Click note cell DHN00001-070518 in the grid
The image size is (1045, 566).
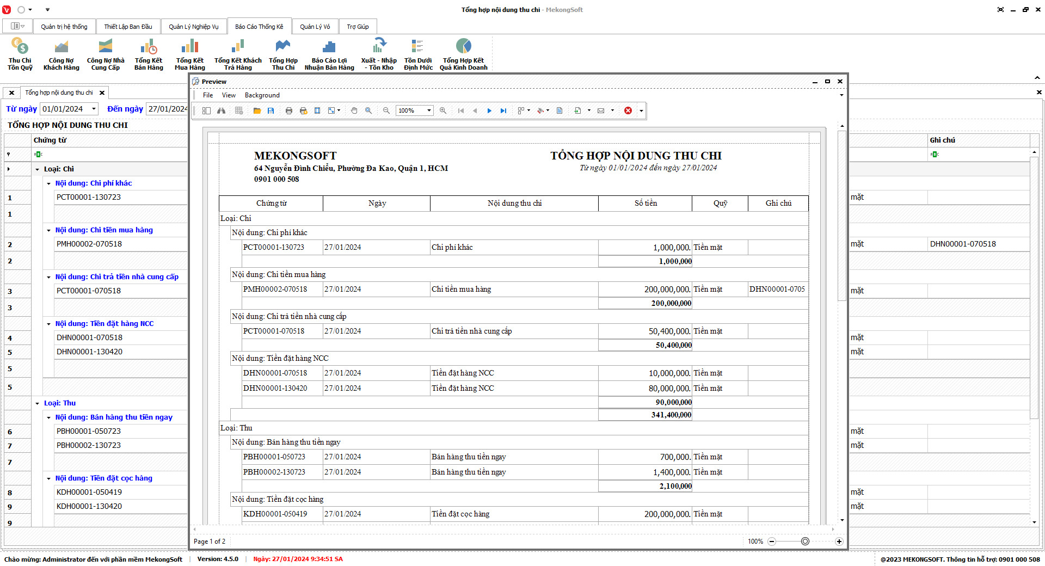(x=979, y=244)
